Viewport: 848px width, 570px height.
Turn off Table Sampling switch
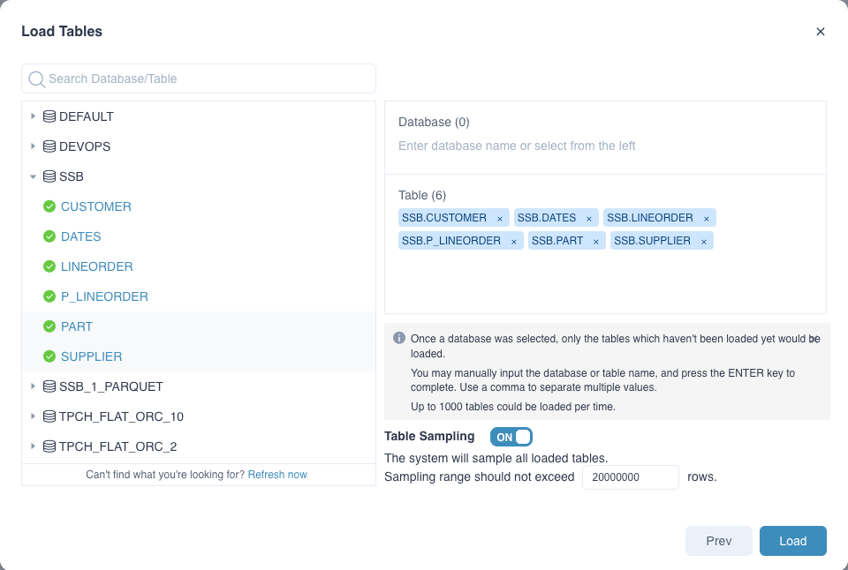click(x=511, y=437)
